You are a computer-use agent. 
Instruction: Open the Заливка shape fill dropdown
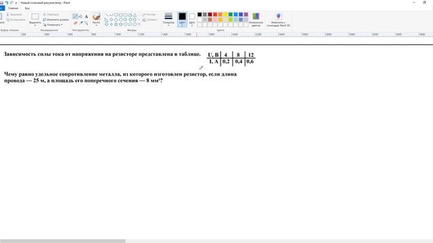pyautogui.click(x=150, y=20)
